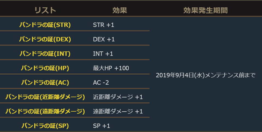Select the AC -2 effect text
The image size is (262, 132).
point(101,82)
